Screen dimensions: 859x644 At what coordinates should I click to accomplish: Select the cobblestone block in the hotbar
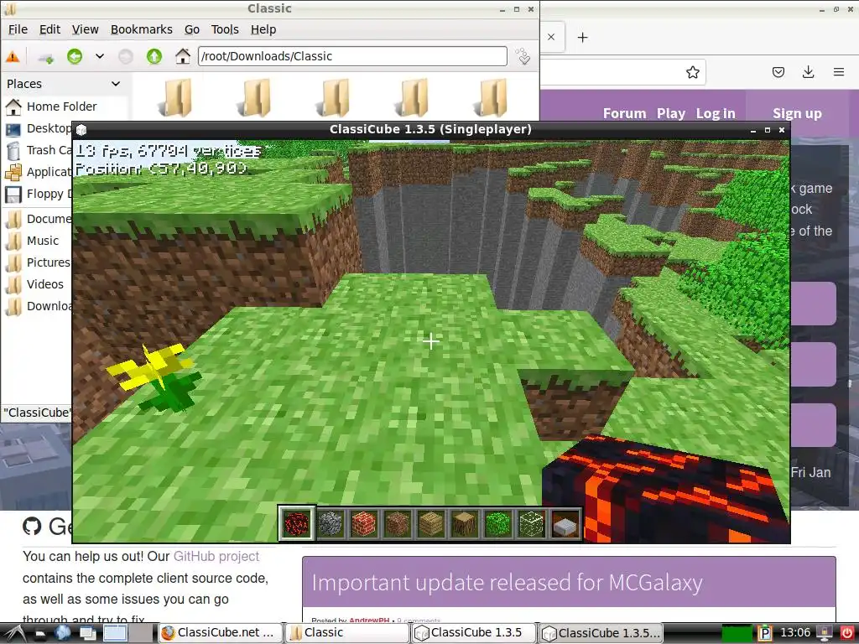(331, 523)
